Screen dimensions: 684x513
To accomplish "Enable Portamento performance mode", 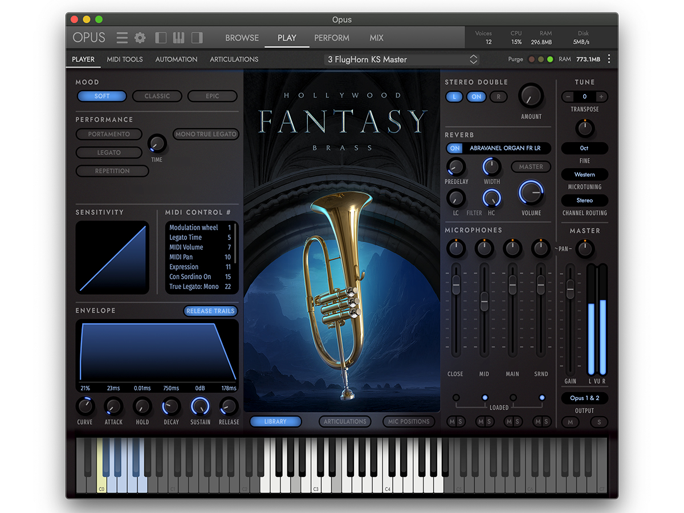I will 109,135.
